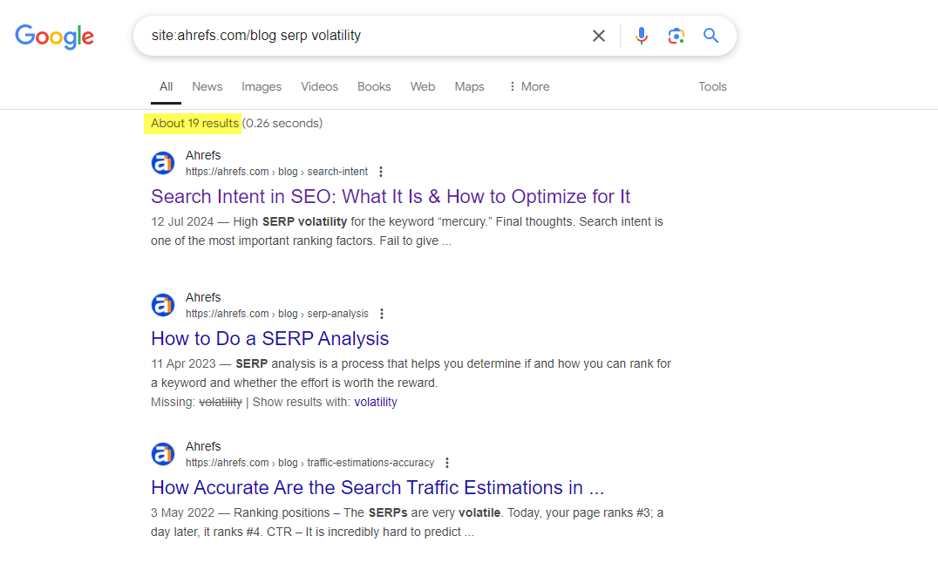Clear the search query with the X icon

tap(599, 35)
